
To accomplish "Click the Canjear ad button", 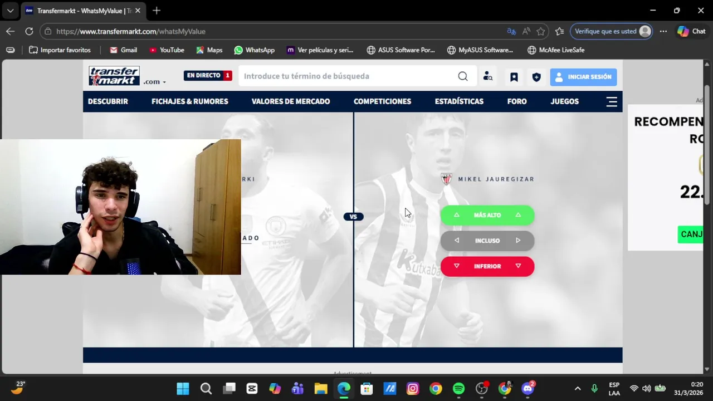I will click(690, 234).
